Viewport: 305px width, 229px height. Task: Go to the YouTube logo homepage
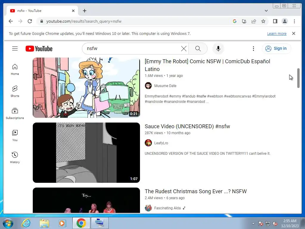[39, 49]
